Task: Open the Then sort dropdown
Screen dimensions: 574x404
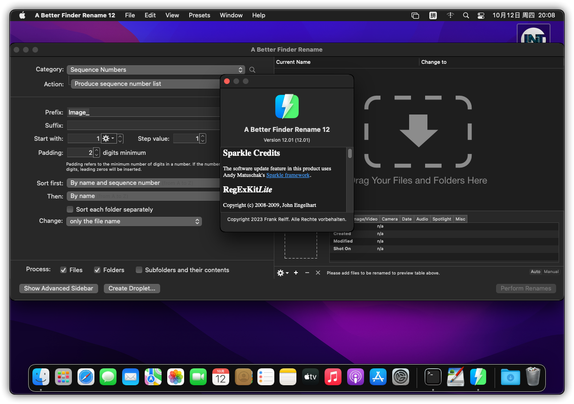Action: pos(144,196)
